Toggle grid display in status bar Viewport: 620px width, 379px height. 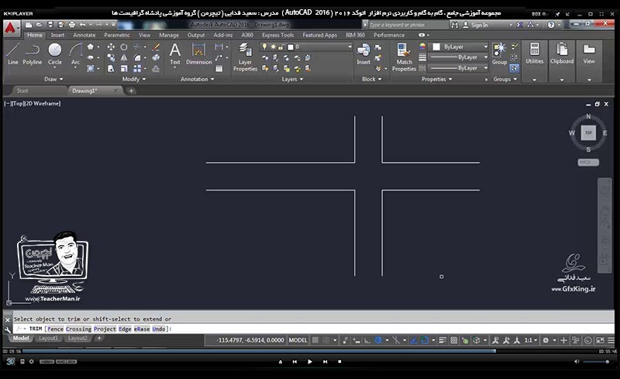point(315,340)
